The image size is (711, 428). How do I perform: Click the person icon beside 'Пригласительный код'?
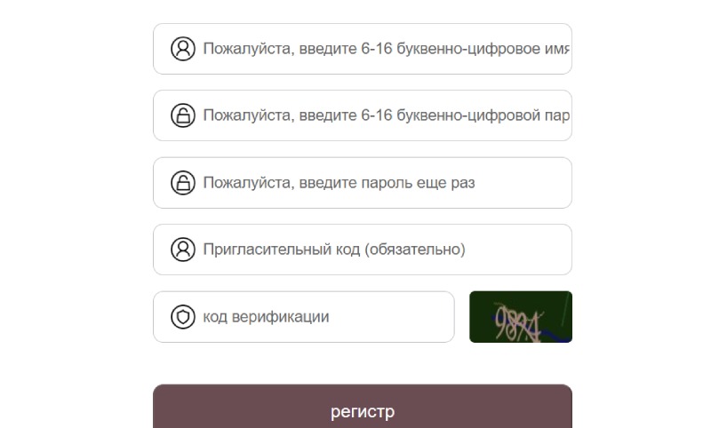pyautogui.click(x=182, y=250)
